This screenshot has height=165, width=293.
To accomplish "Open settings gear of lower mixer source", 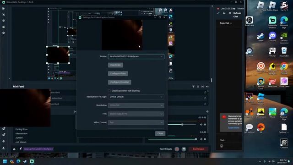I will click(205, 139).
